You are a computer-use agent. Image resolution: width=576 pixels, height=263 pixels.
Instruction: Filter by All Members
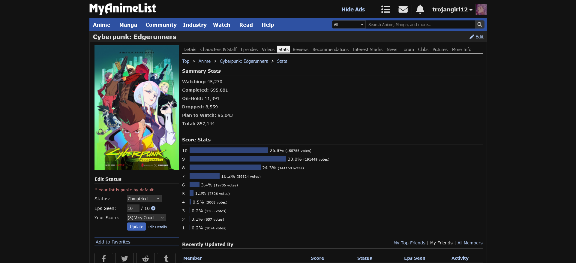(470, 243)
